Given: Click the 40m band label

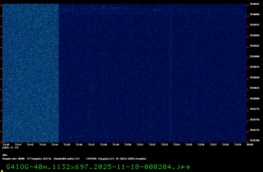Looking at the screenshot, I should (x=5, y=155).
